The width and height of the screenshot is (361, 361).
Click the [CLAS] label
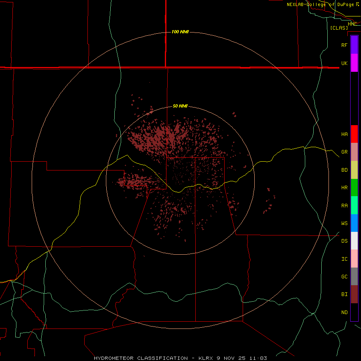pos(339,28)
